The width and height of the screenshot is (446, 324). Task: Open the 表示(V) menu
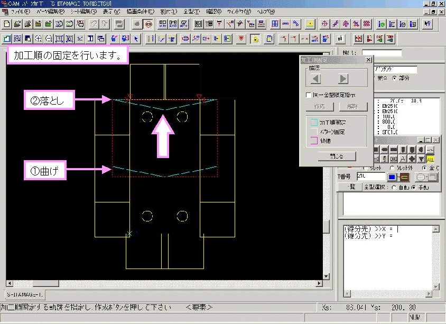click(x=111, y=12)
